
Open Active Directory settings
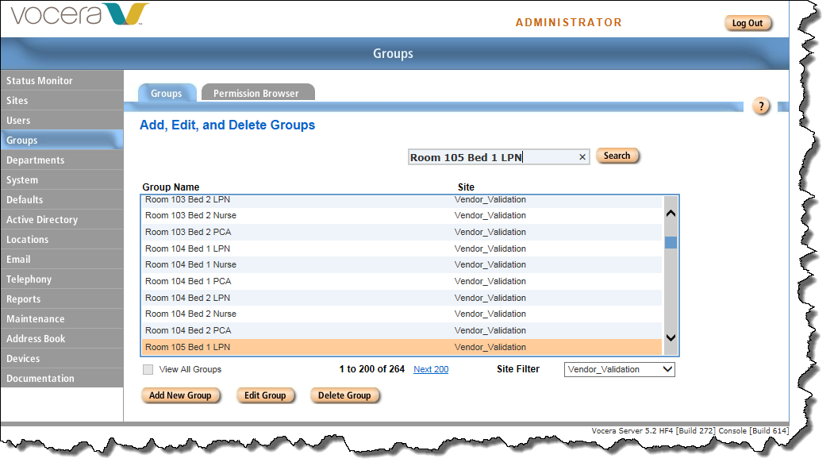(62, 220)
